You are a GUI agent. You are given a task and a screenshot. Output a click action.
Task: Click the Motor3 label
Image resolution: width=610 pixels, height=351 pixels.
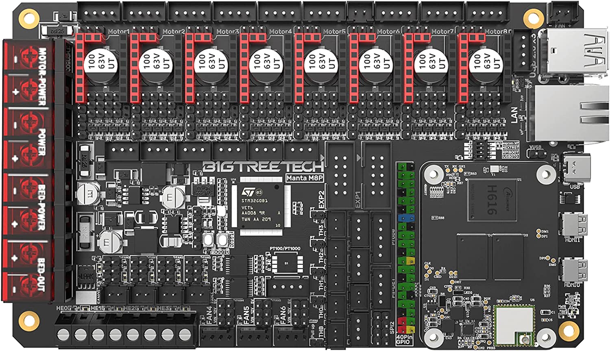pyautogui.click(x=228, y=31)
